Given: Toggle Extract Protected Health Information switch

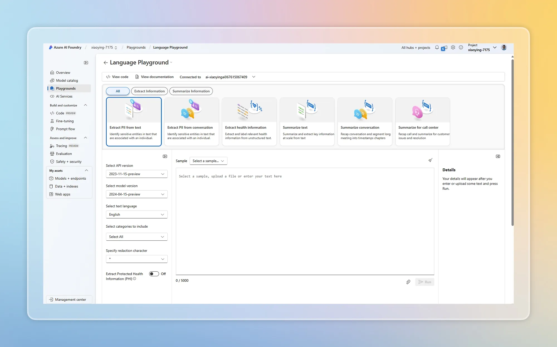Looking at the screenshot, I should (154, 274).
